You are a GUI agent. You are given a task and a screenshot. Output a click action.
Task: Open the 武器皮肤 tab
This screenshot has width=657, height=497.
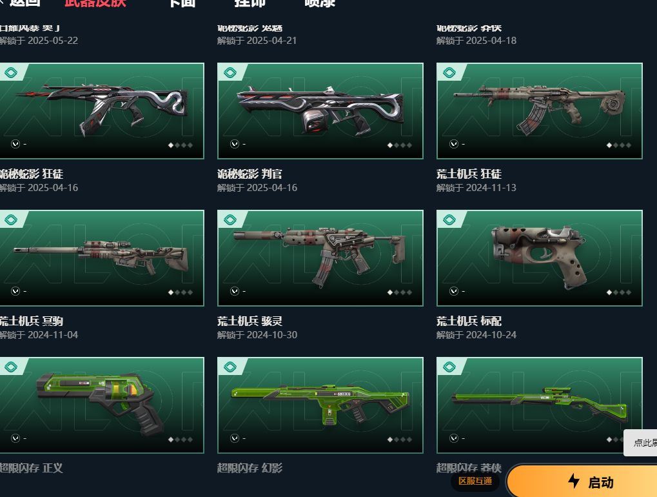(95, 3)
